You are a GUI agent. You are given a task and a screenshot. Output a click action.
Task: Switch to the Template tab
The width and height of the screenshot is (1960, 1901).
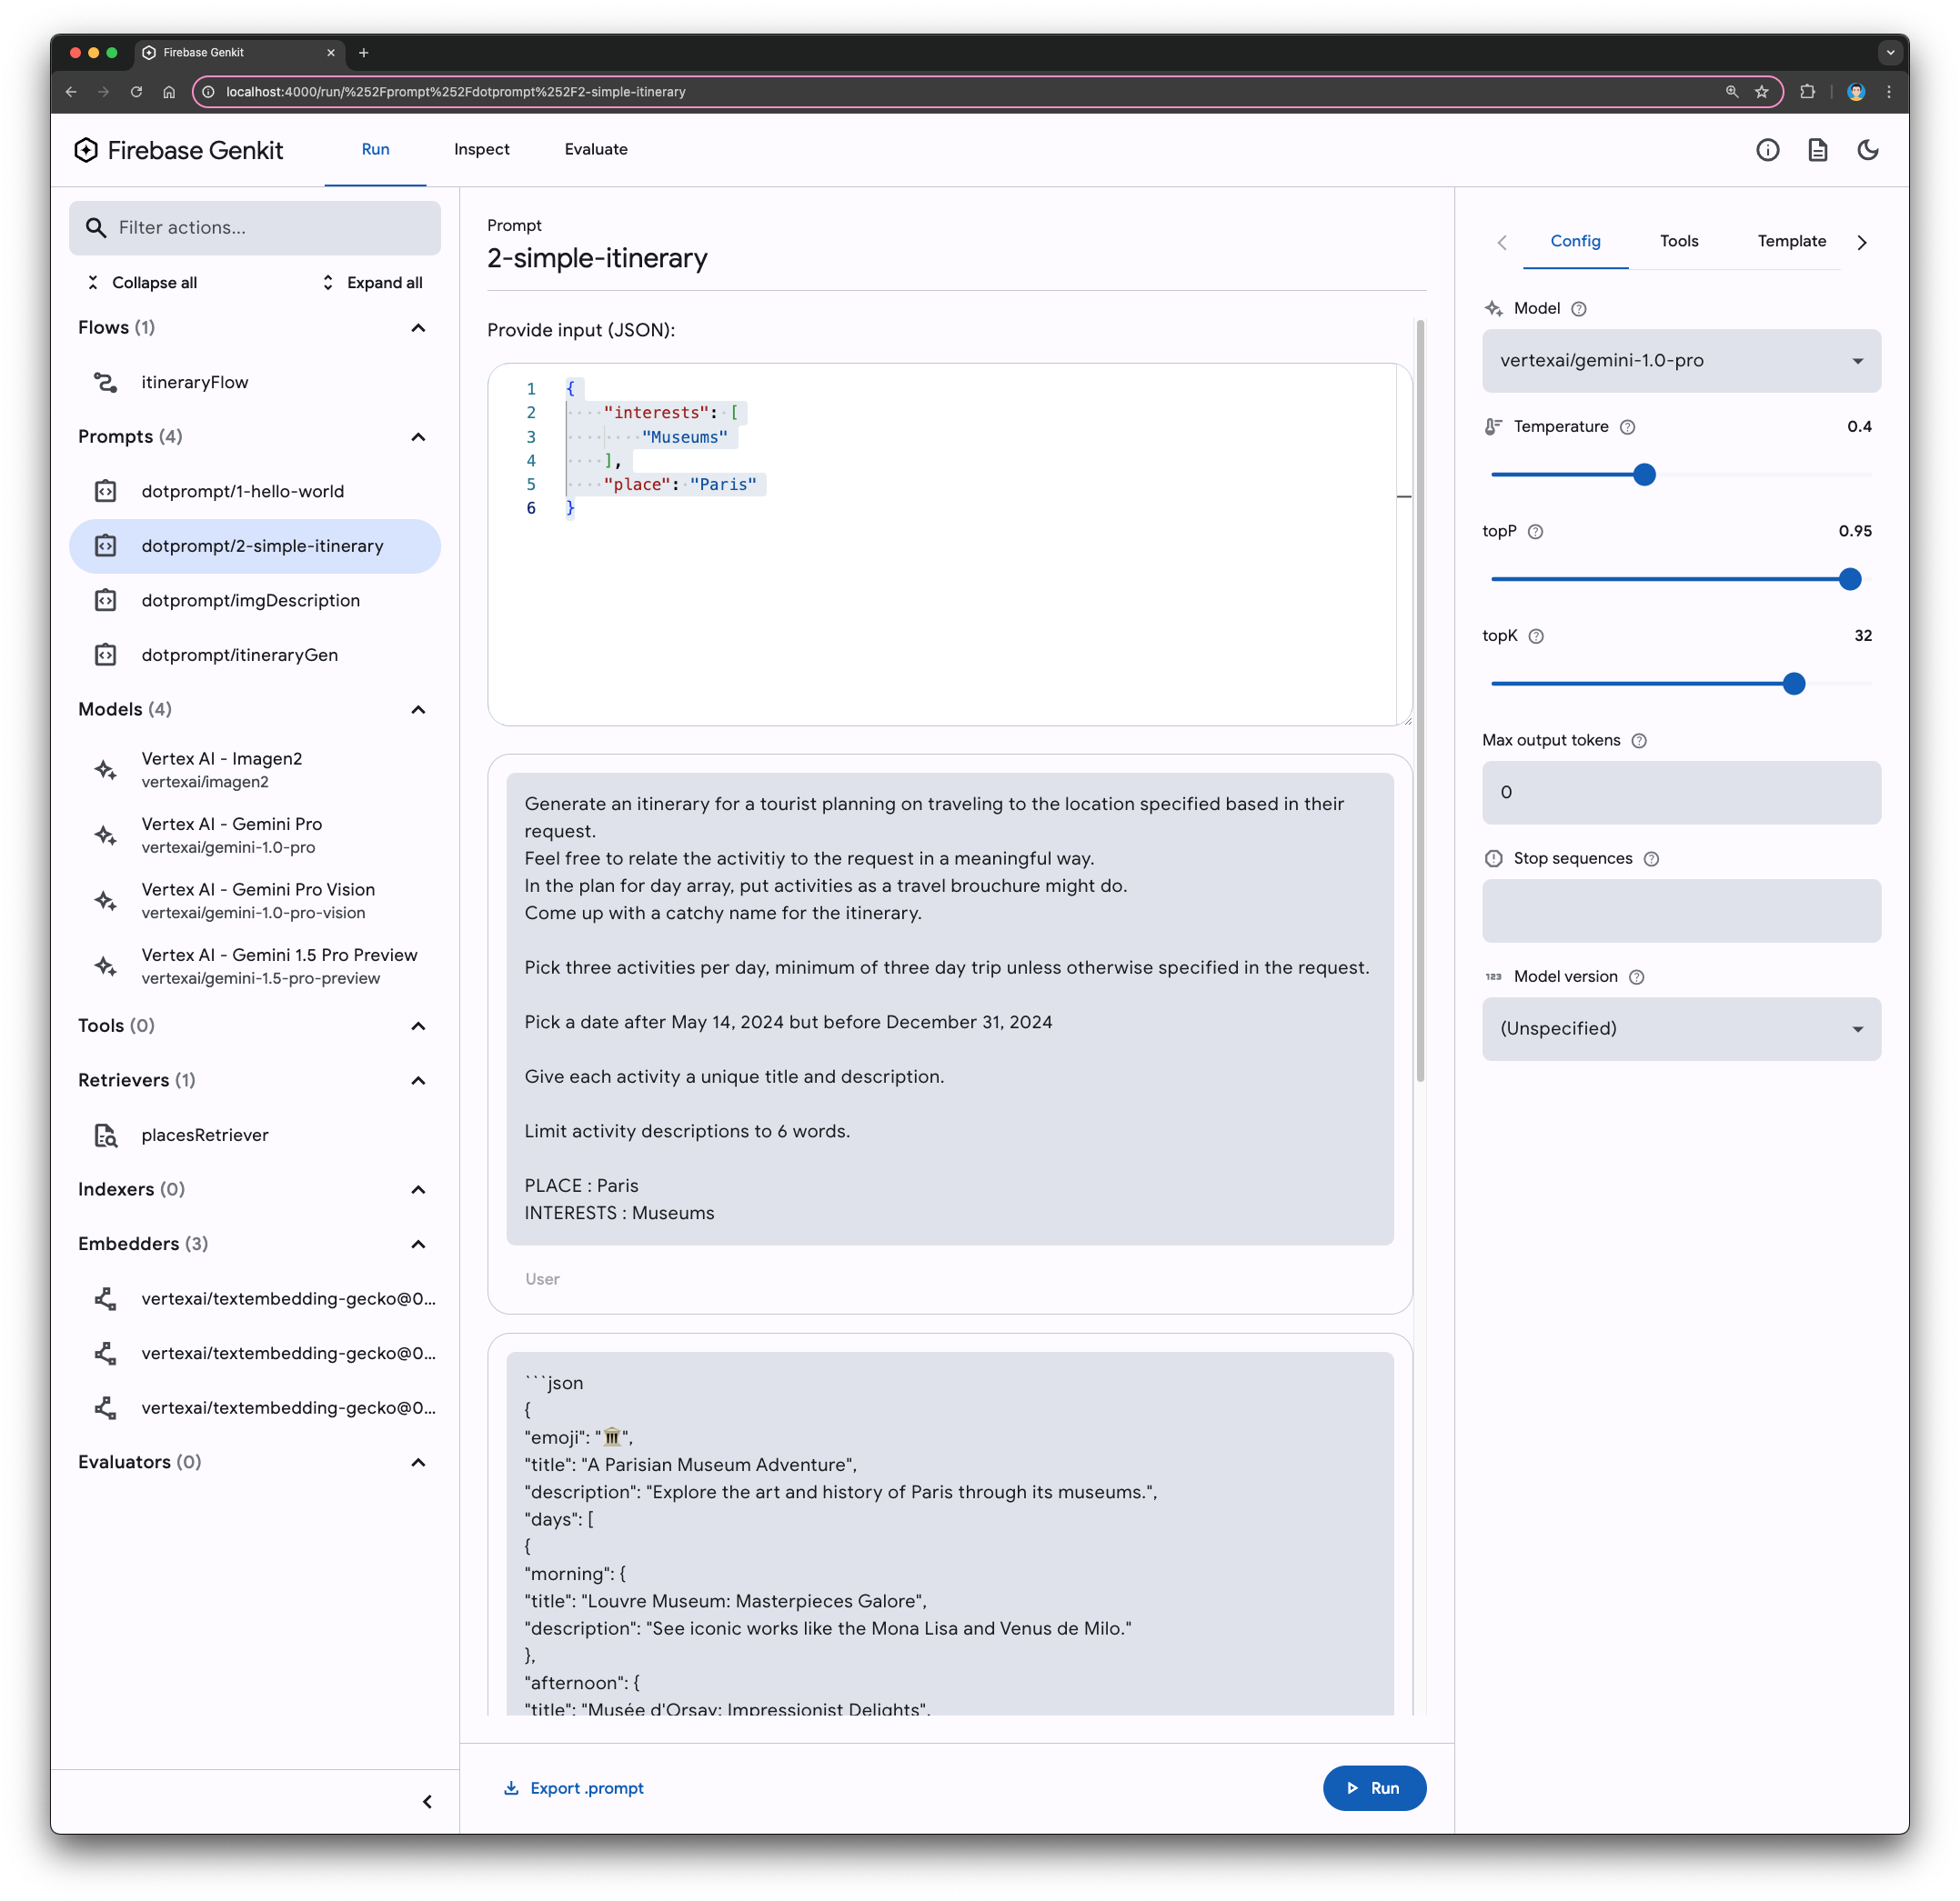[x=1790, y=240]
